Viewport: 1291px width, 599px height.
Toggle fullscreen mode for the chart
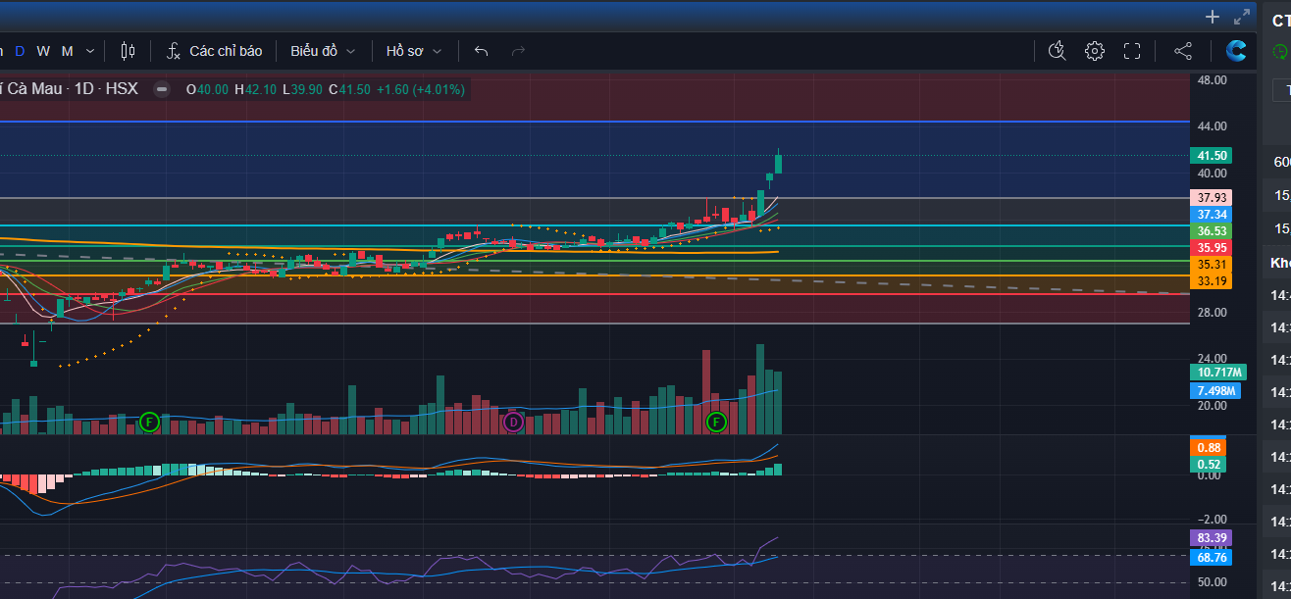[1132, 51]
